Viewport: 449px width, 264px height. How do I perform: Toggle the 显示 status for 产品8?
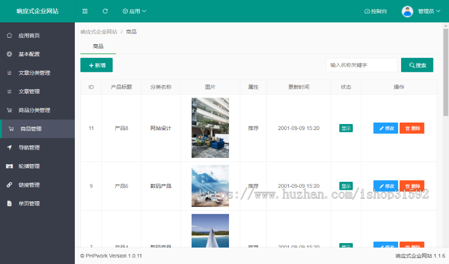click(x=346, y=128)
